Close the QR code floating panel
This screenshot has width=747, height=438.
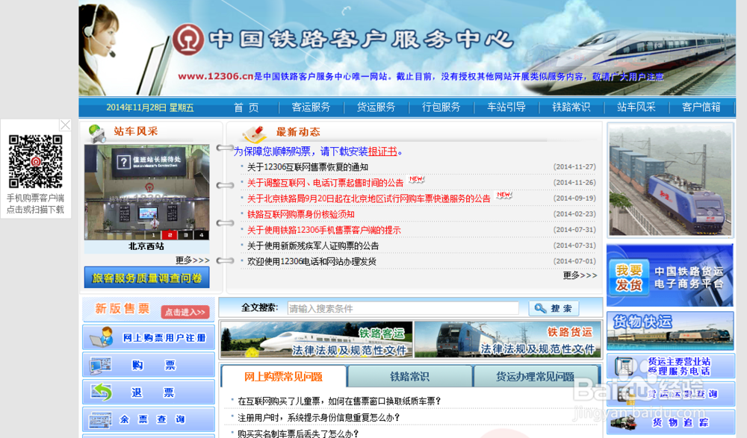point(65,125)
